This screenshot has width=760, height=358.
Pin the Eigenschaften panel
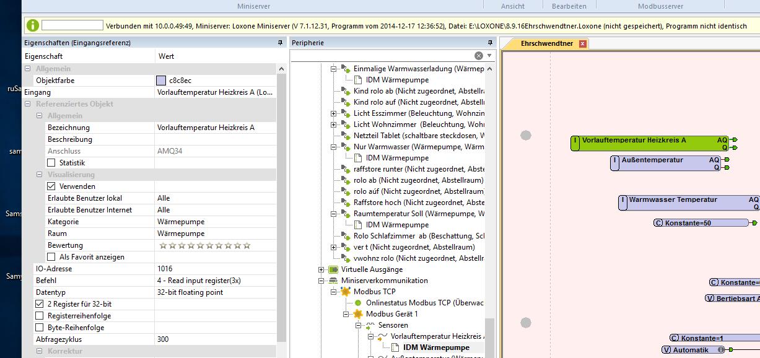(x=281, y=43)
